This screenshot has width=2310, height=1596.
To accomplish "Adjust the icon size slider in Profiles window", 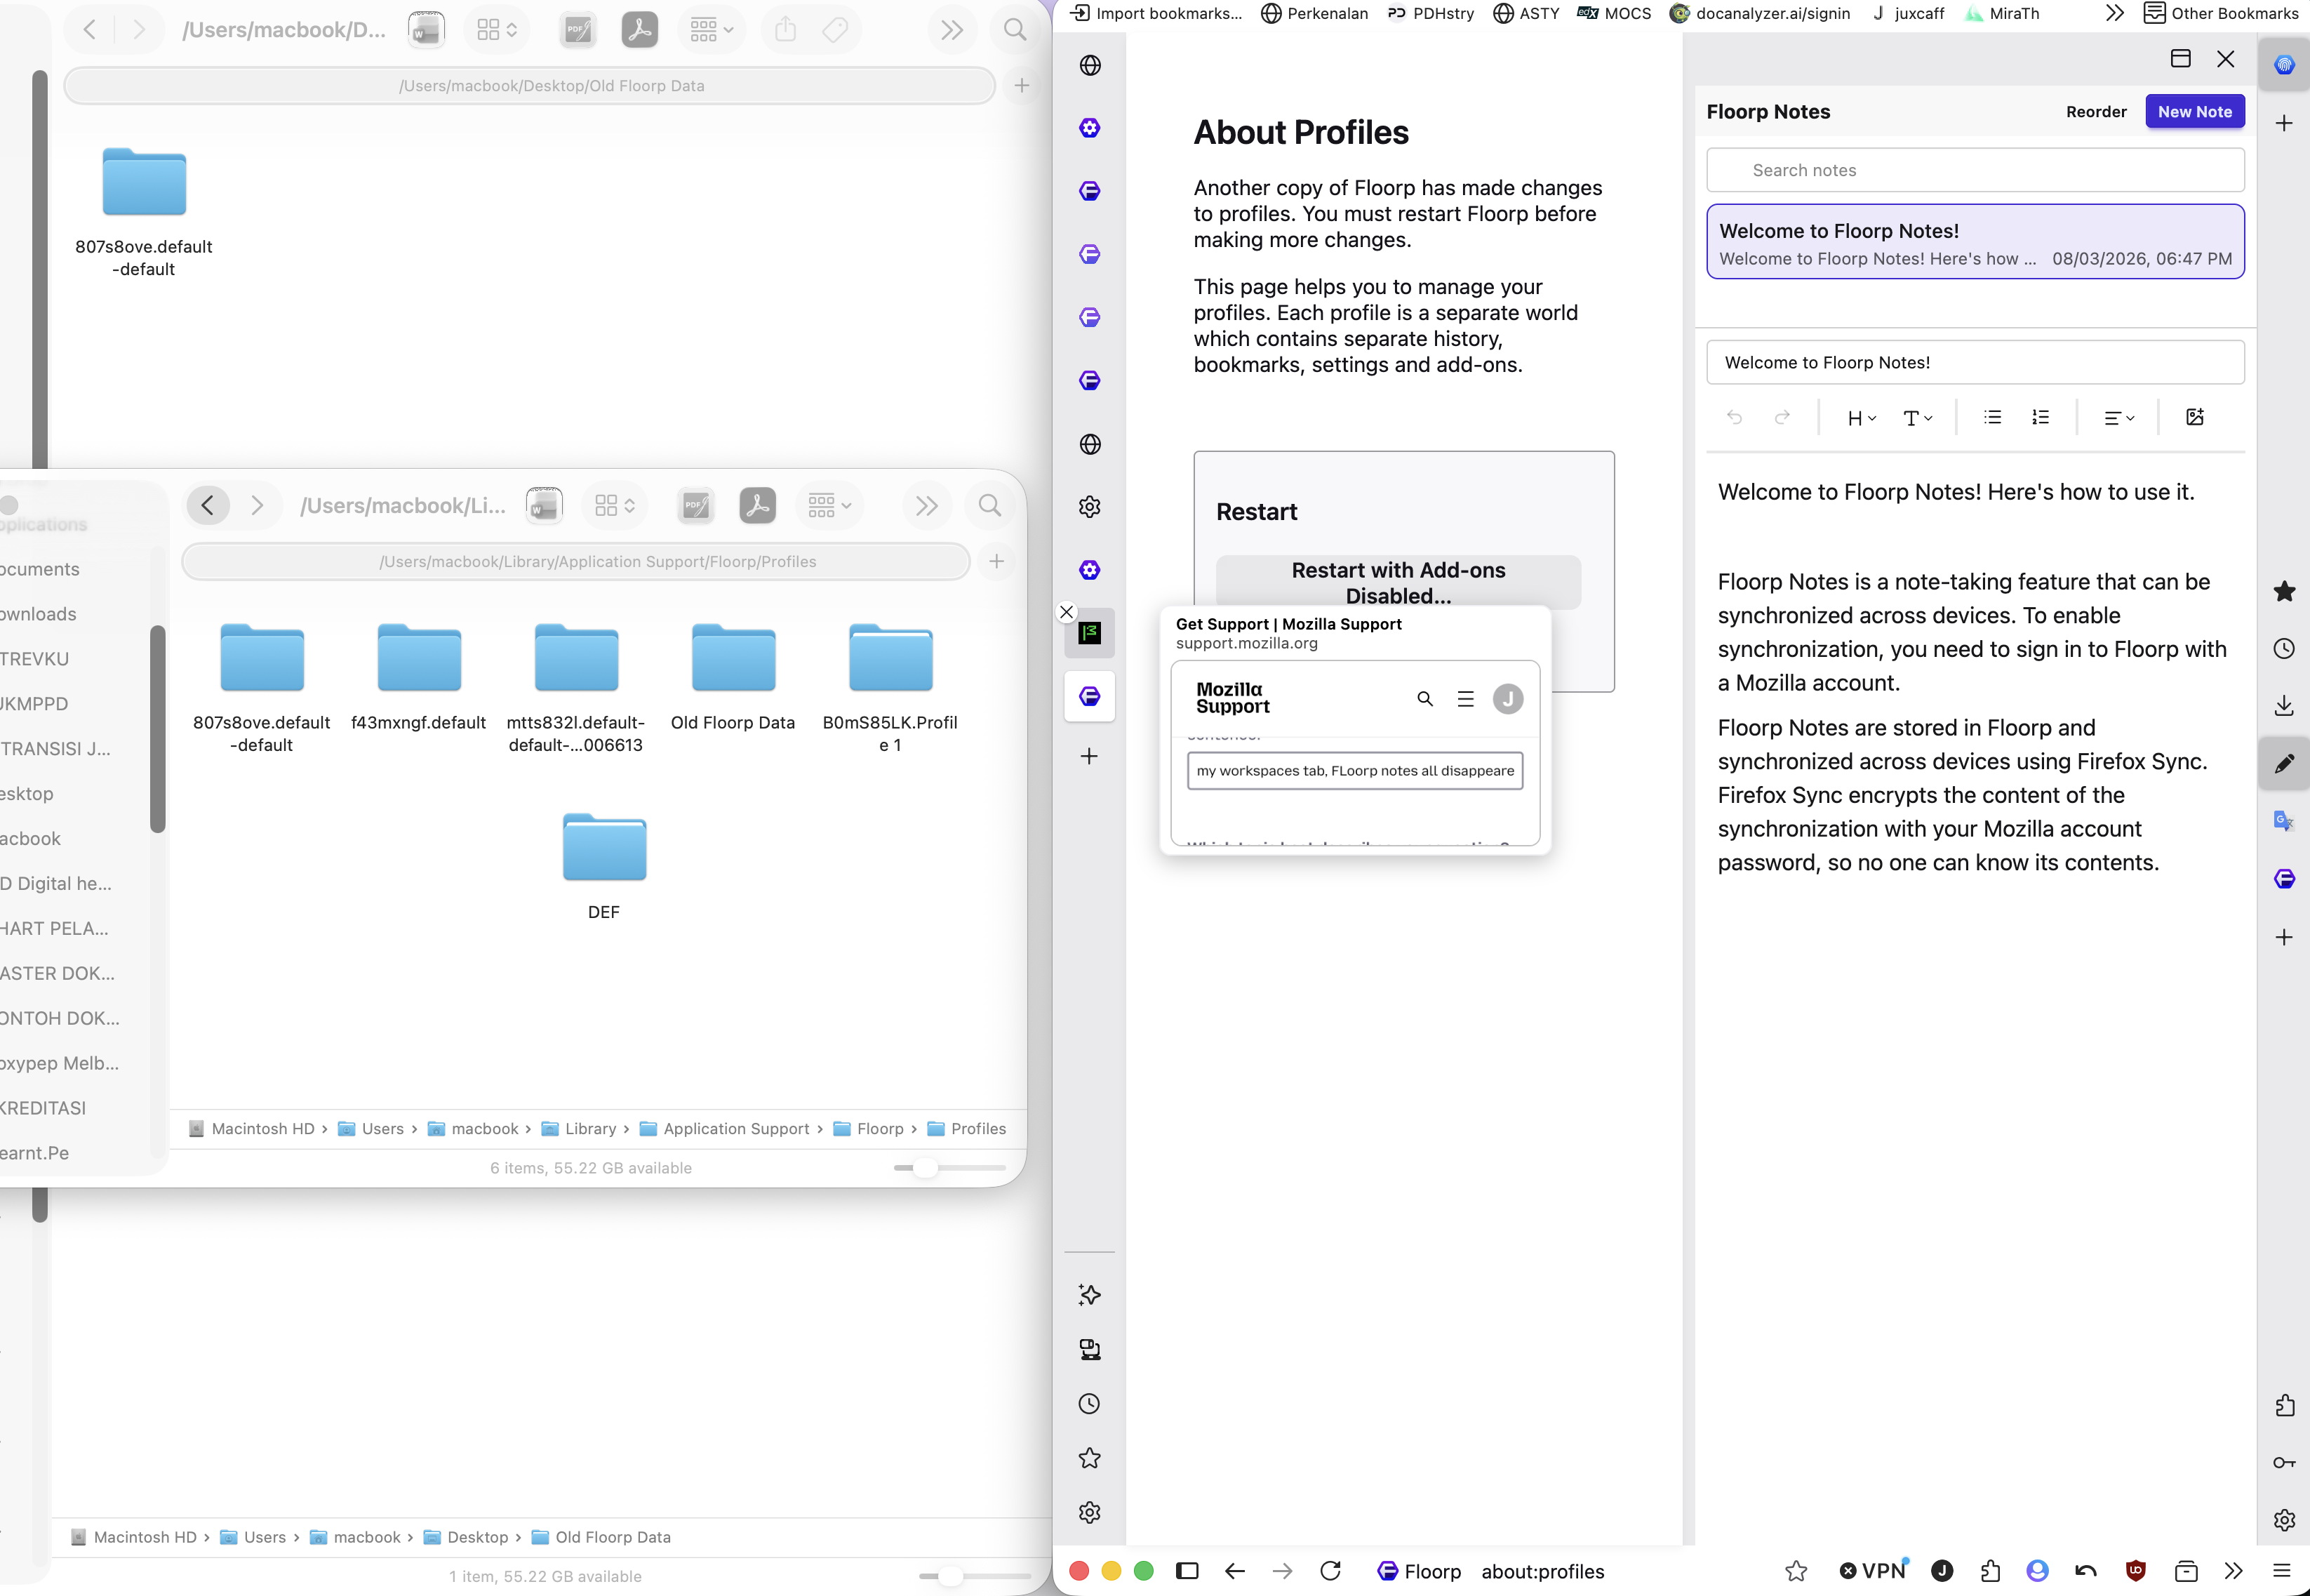I will click(x=926, y=1168).
